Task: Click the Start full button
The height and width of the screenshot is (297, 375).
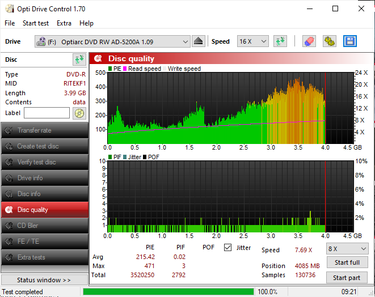Action: [347, 262]
